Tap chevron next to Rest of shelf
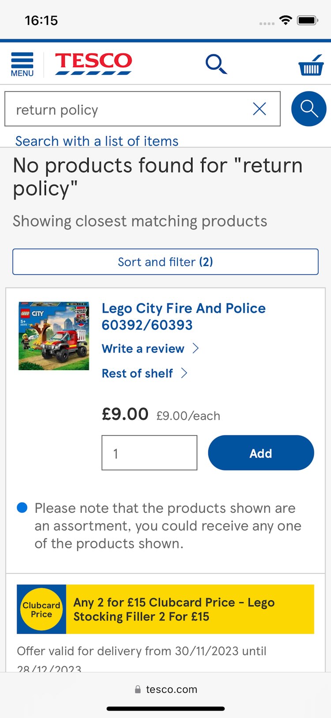 pos(184,373)
